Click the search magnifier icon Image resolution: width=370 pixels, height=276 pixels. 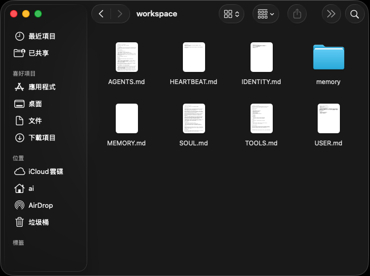click(x=355, y=14)
